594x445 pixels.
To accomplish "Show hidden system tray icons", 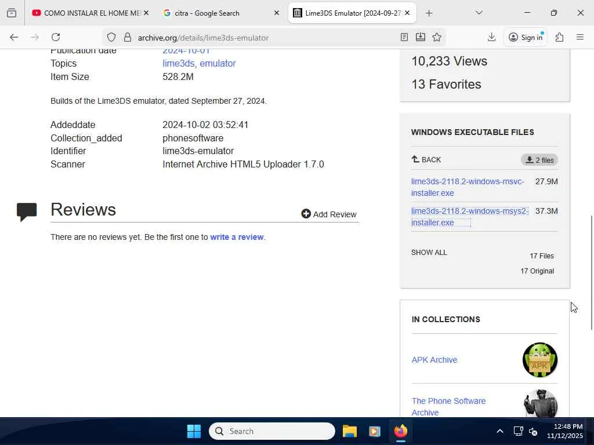I will (x=500, y=431).
